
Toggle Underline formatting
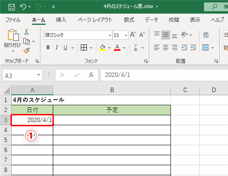[x=65, y=47]
